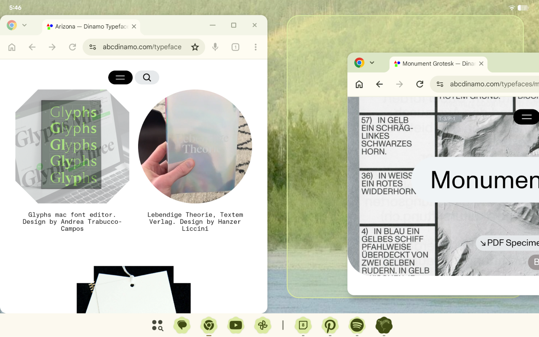This screenshot has width=539, height=337.
Task: Open the Glyphs font editor octagonal image
Action: (x=72, y=147)
